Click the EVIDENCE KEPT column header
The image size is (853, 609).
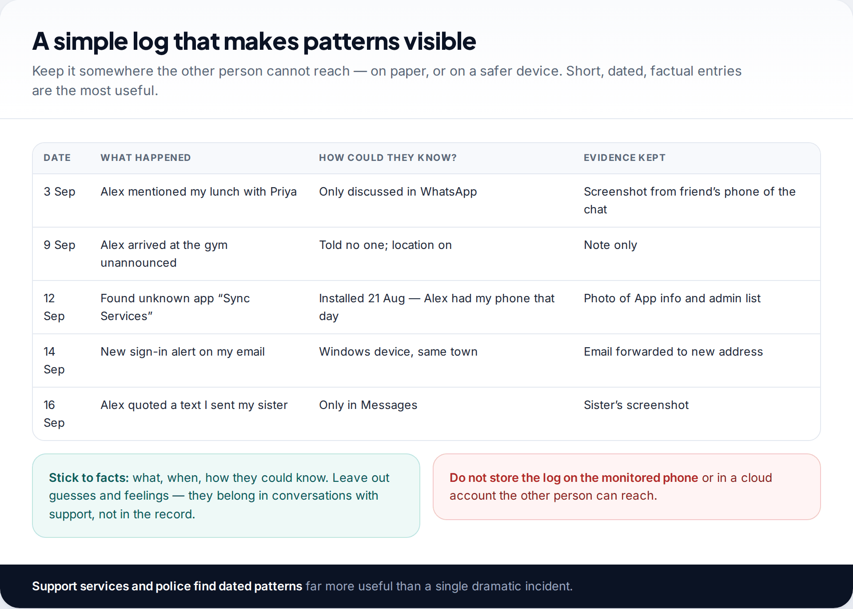(625, 158)
